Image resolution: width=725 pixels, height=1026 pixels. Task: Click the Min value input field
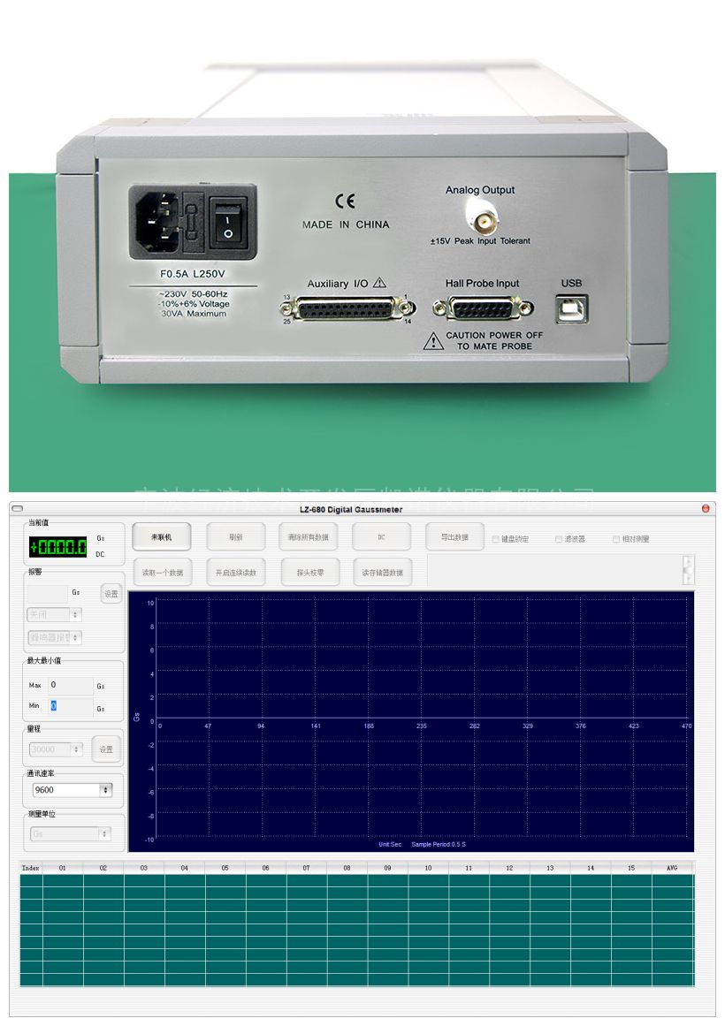71,706
